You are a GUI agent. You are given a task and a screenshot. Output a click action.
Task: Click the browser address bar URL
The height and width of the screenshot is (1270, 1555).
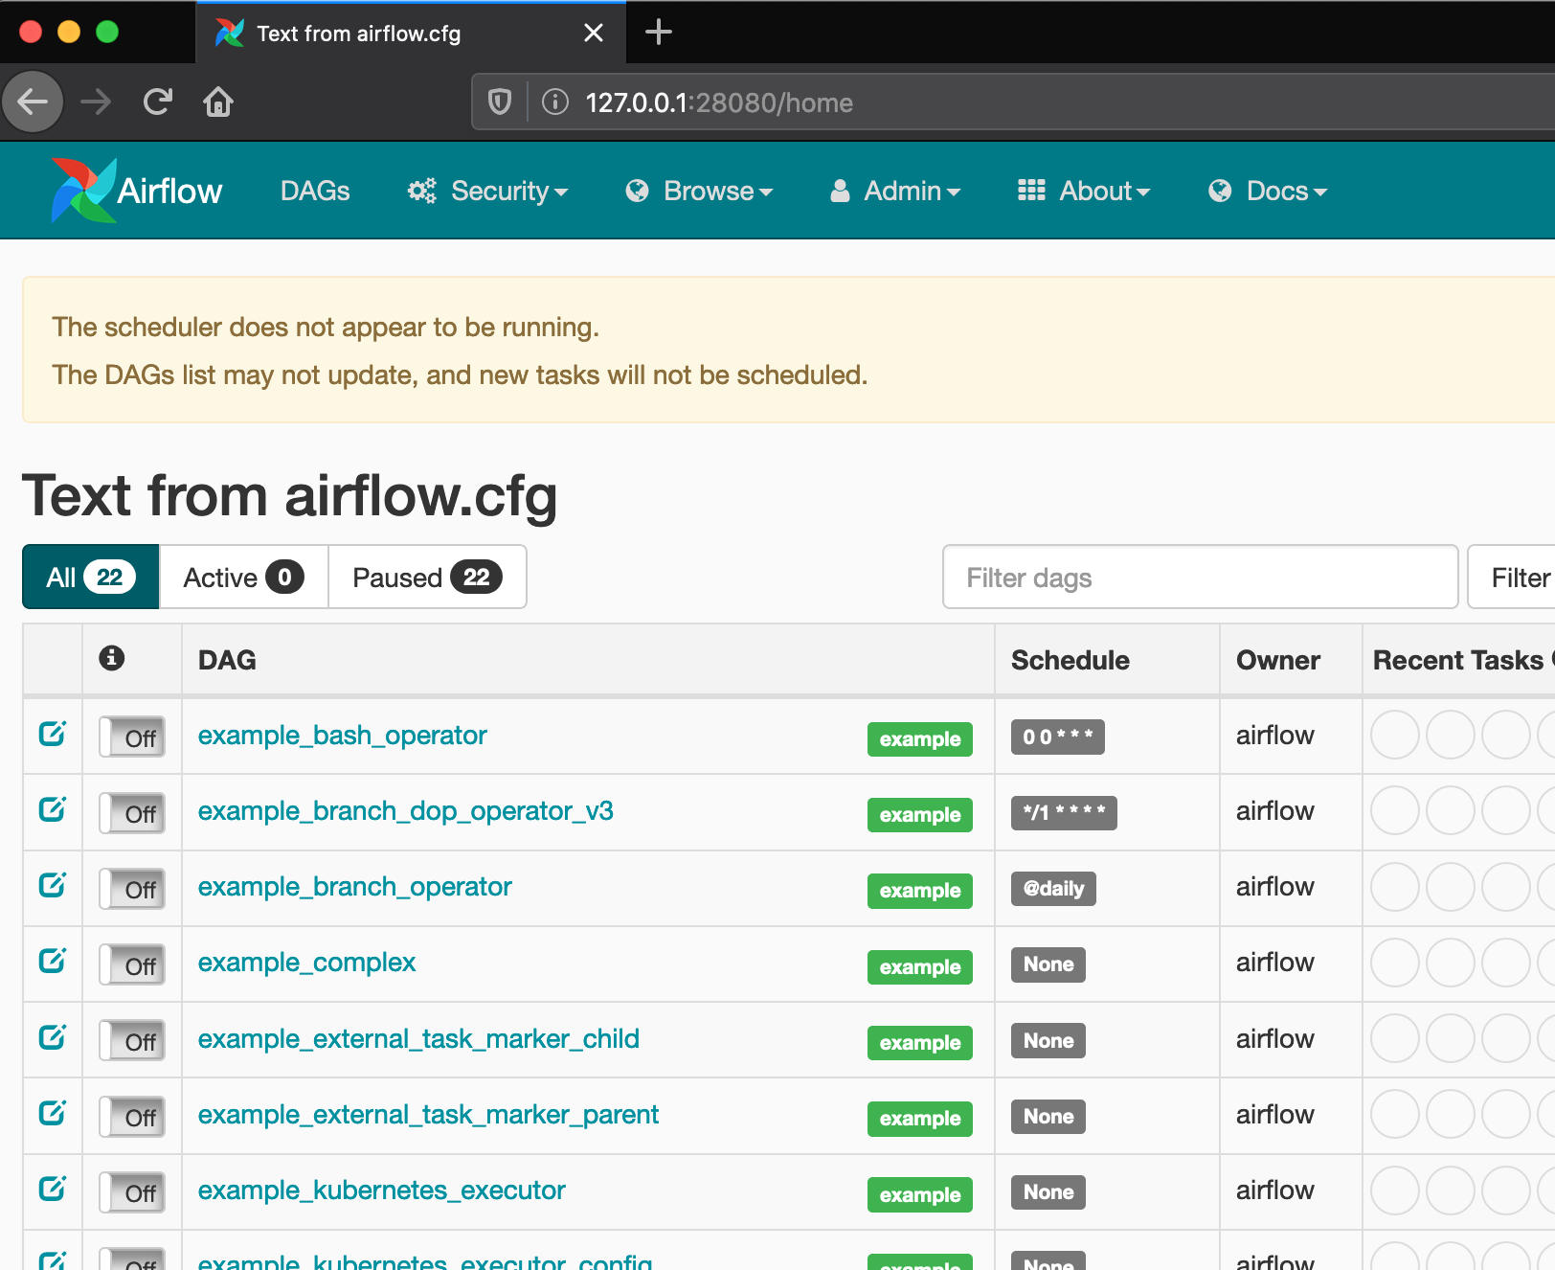point(718,102)
